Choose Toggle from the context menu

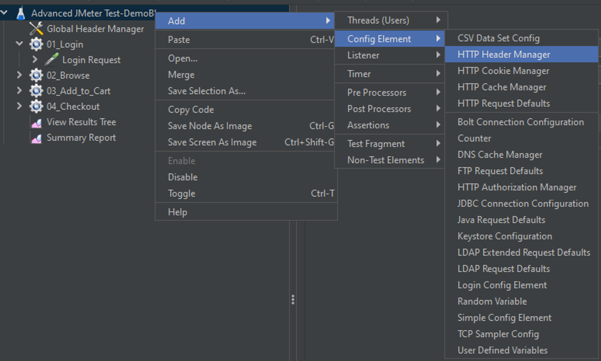tap(246, 194)
